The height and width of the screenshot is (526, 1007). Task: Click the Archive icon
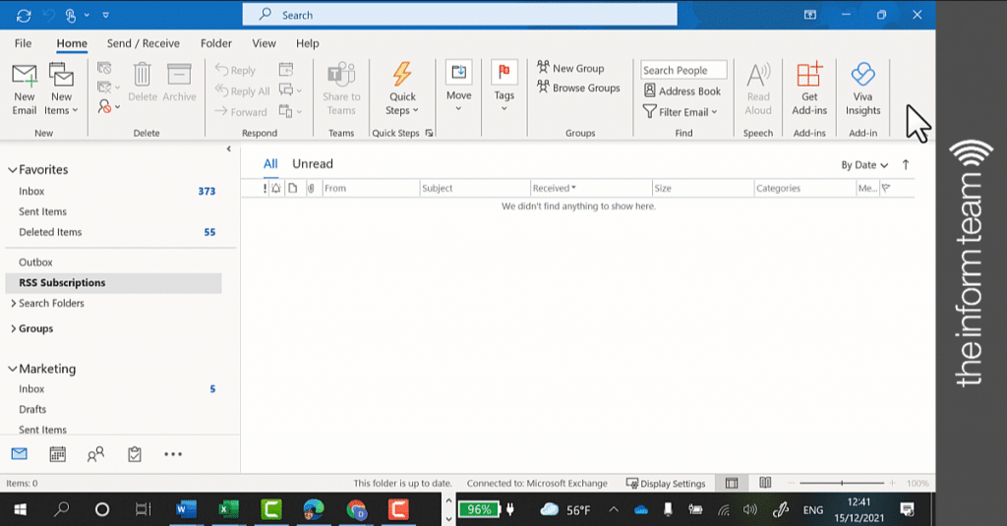point(179,83)
